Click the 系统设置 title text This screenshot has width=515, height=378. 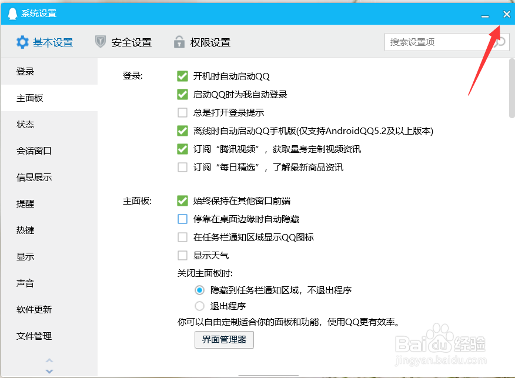click(x=39, y=14)
